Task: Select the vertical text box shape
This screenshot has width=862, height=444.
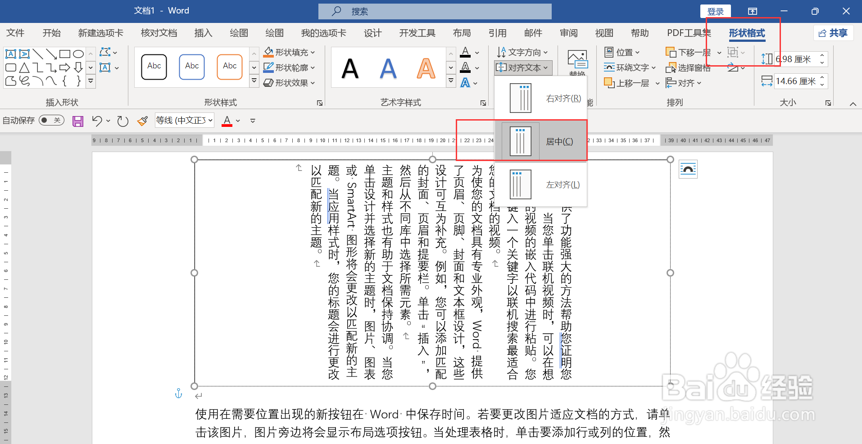Action: coord(24,54)
